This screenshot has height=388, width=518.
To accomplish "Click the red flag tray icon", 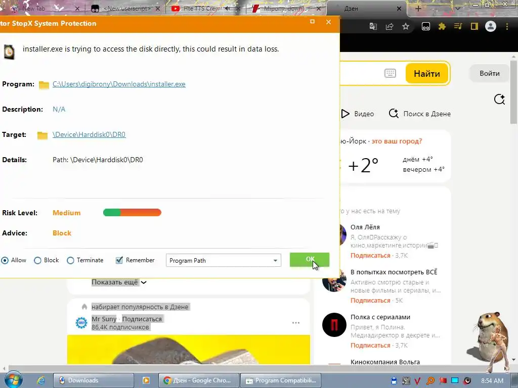I will pos(443,381).
